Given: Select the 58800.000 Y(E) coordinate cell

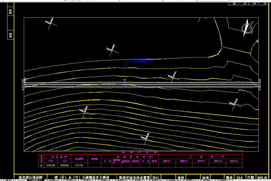Looking at the screenshot, I should pyautogui.click(x=64, y=165).
